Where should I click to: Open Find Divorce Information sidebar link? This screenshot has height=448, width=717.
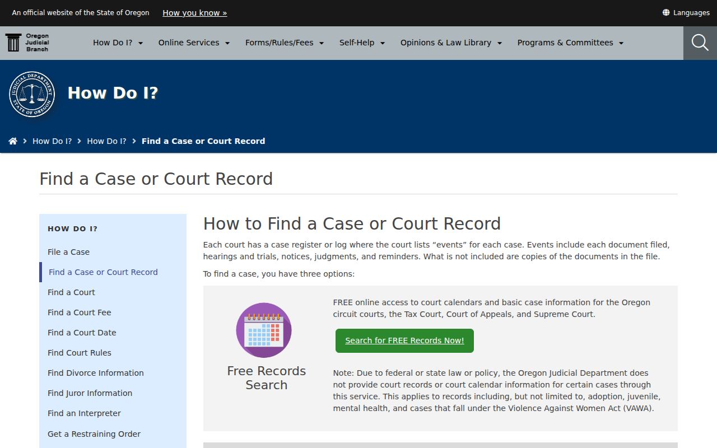(x=96, y=373)
